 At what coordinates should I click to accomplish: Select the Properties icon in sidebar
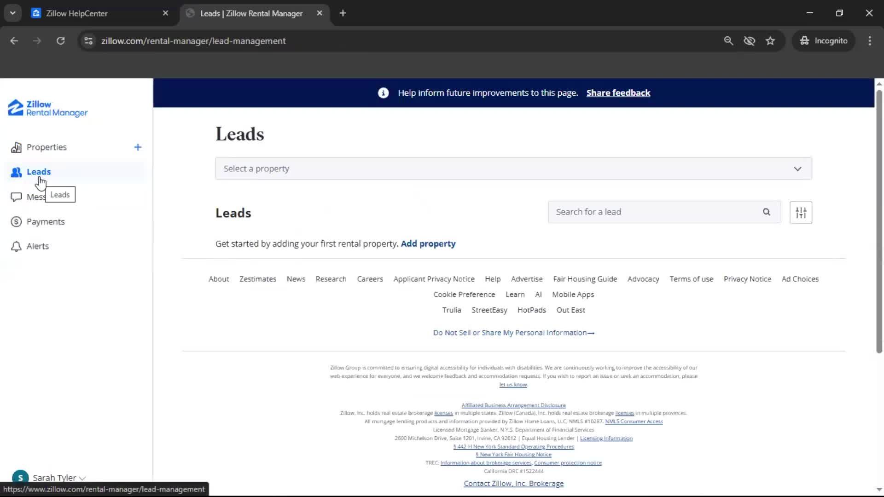(x=16, y=147)
